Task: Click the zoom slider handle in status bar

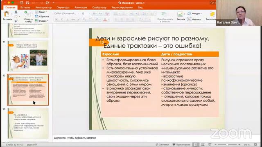Action: click(x=227, y=145)
